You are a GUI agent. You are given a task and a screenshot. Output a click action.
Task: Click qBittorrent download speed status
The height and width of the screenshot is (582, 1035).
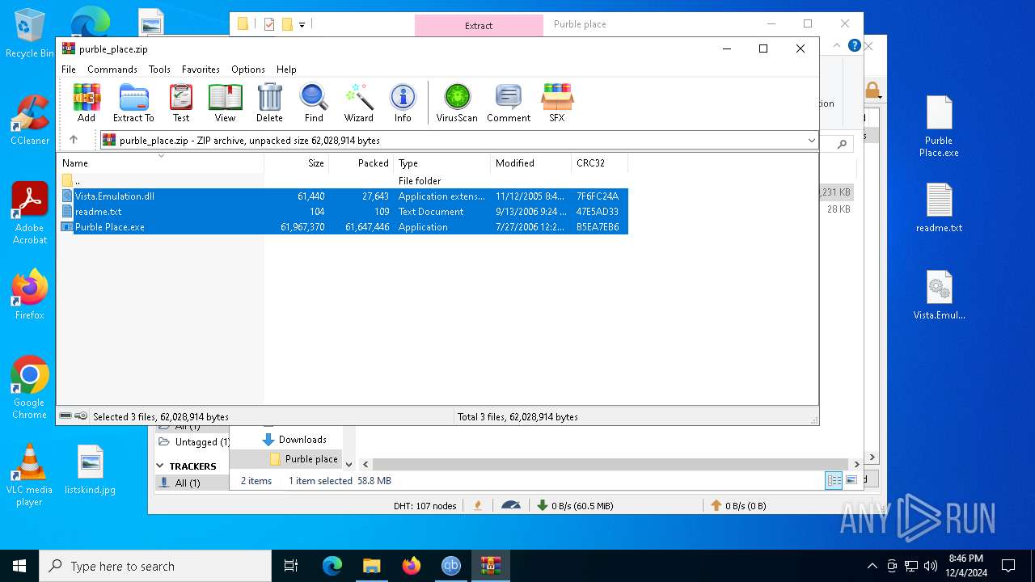(x=574, y=506)
